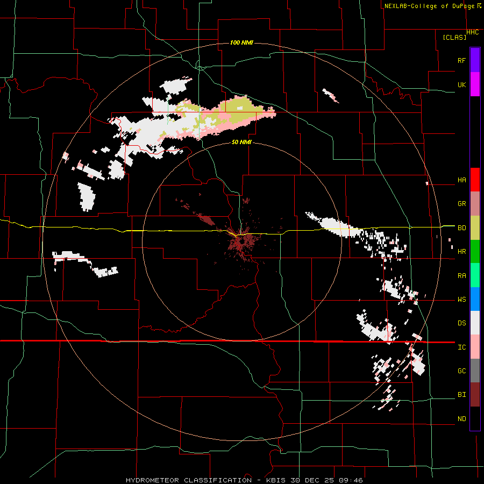Click the IC pink legend swatch
The height and width of the screenshot is (484, 484).
tap(475, 347)
